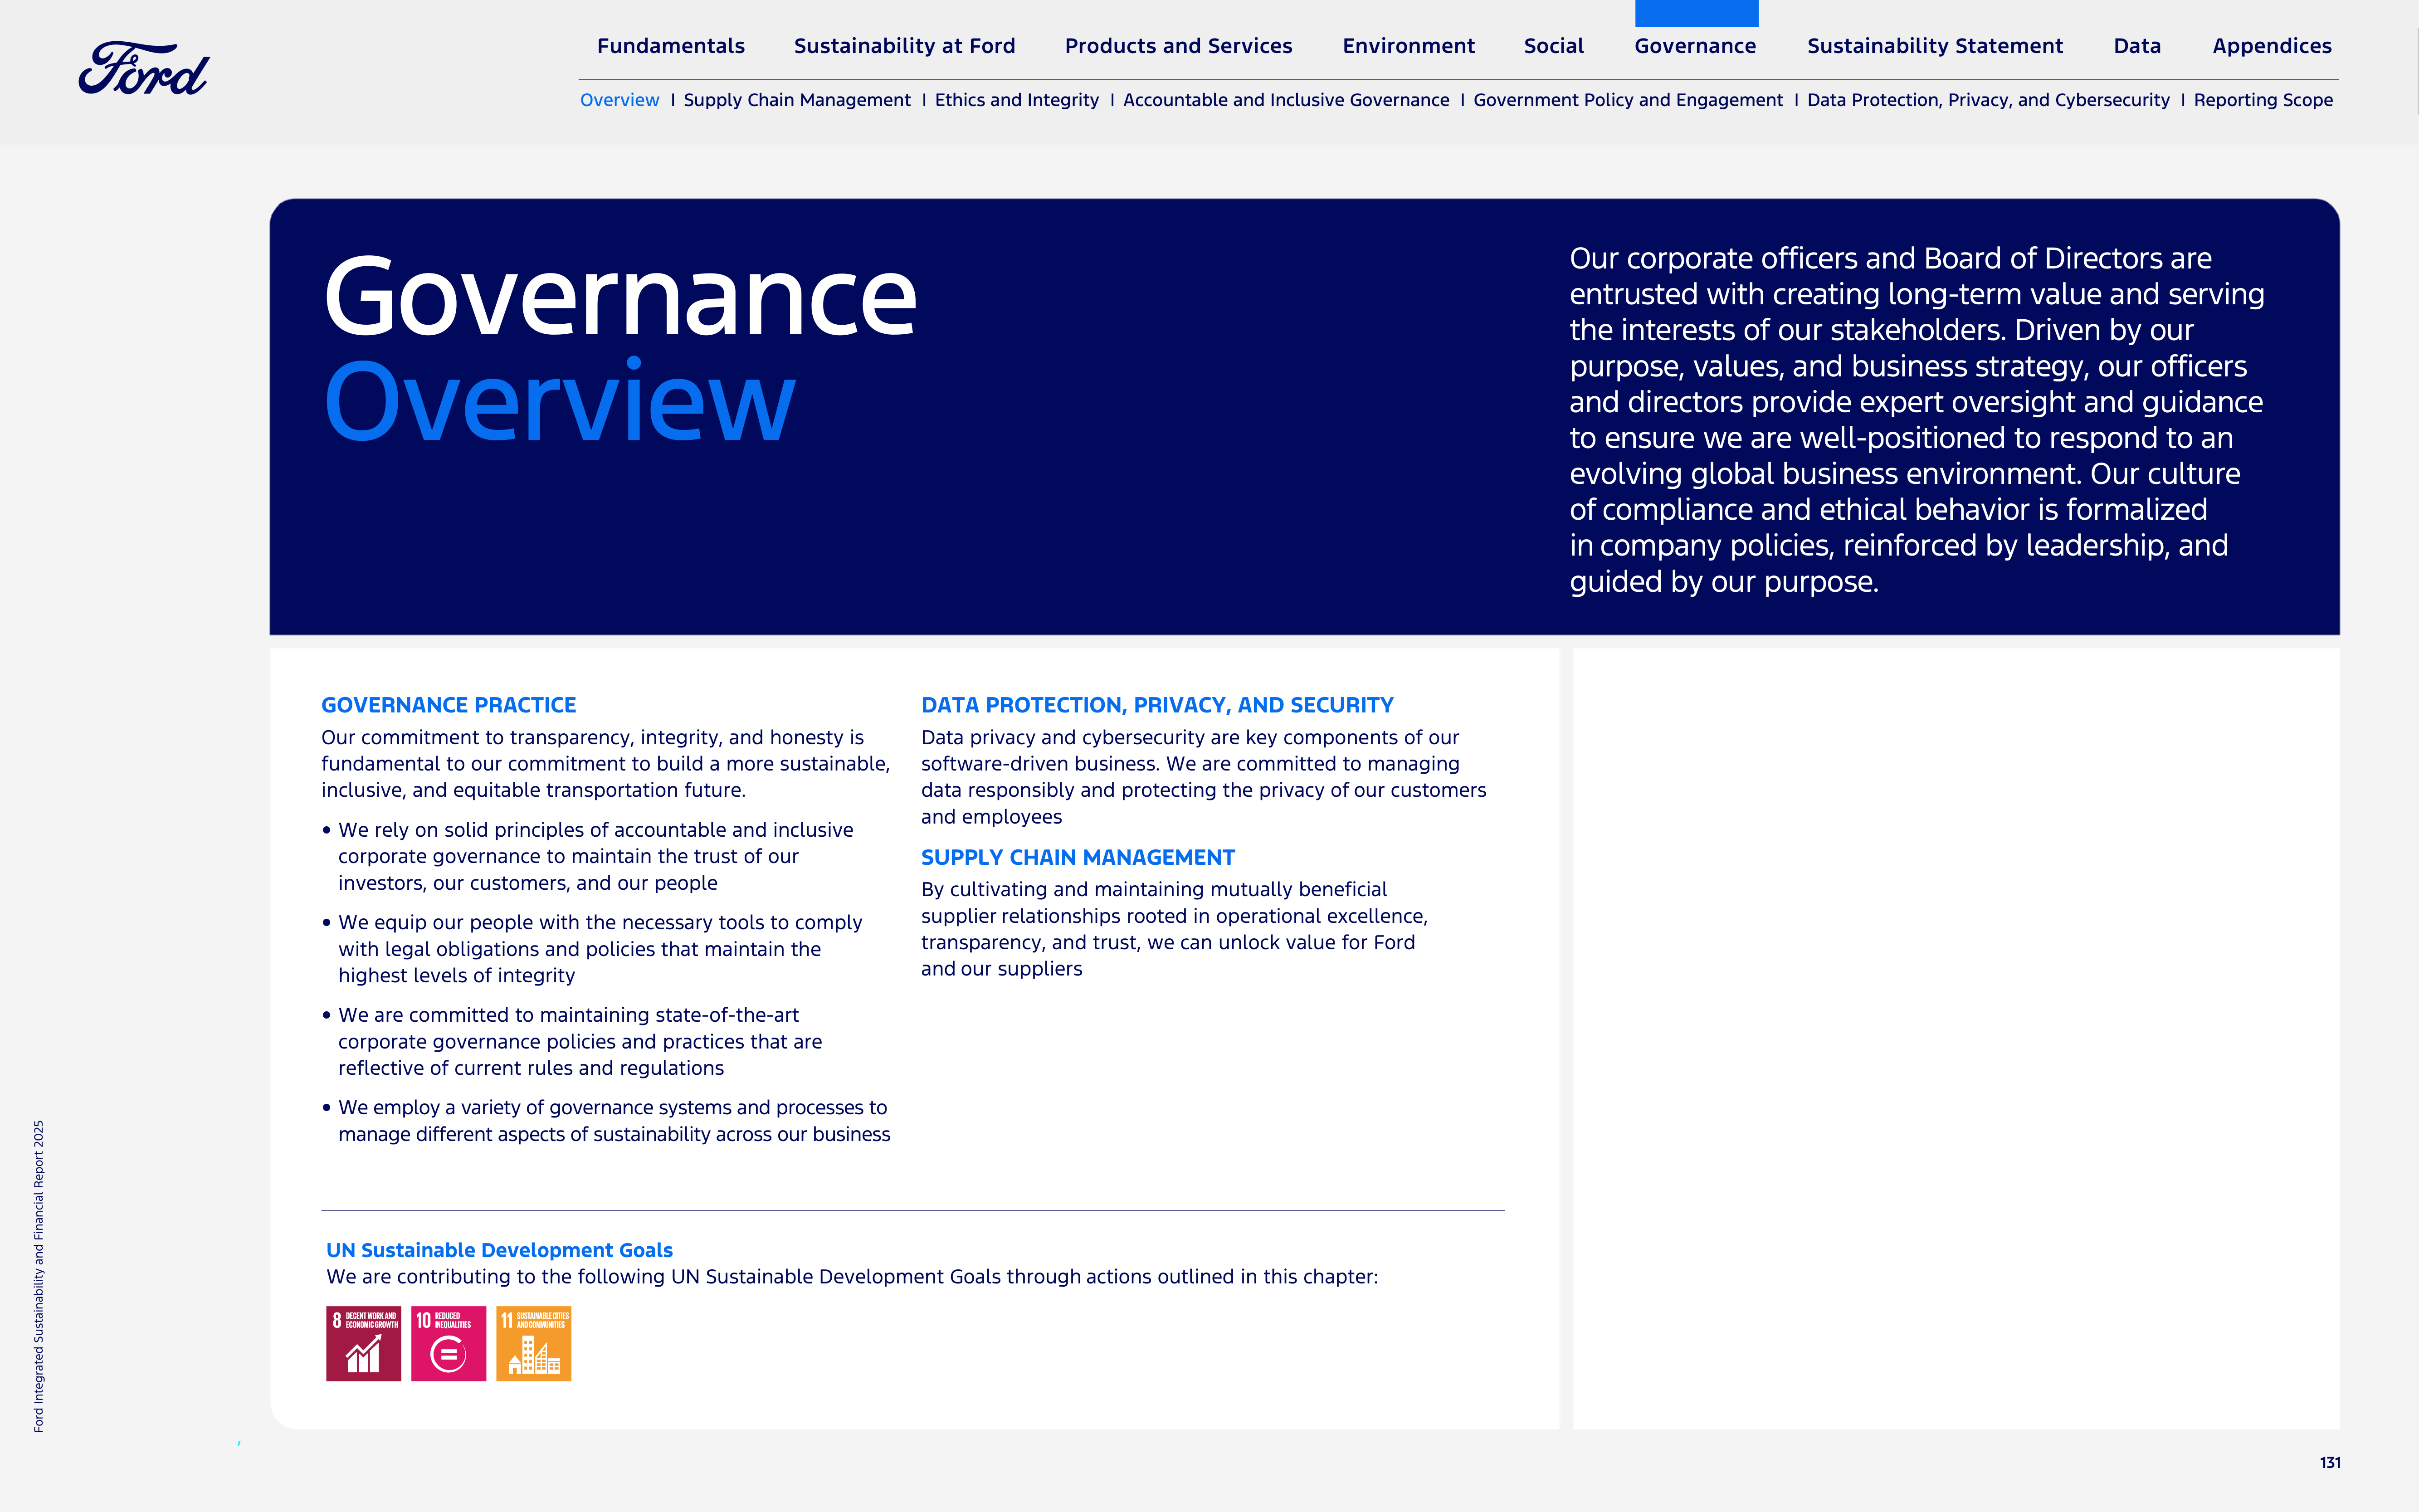Screen dimensions: 2419x1512
Task: Select the Governance tab
Action: point(1695,46)
